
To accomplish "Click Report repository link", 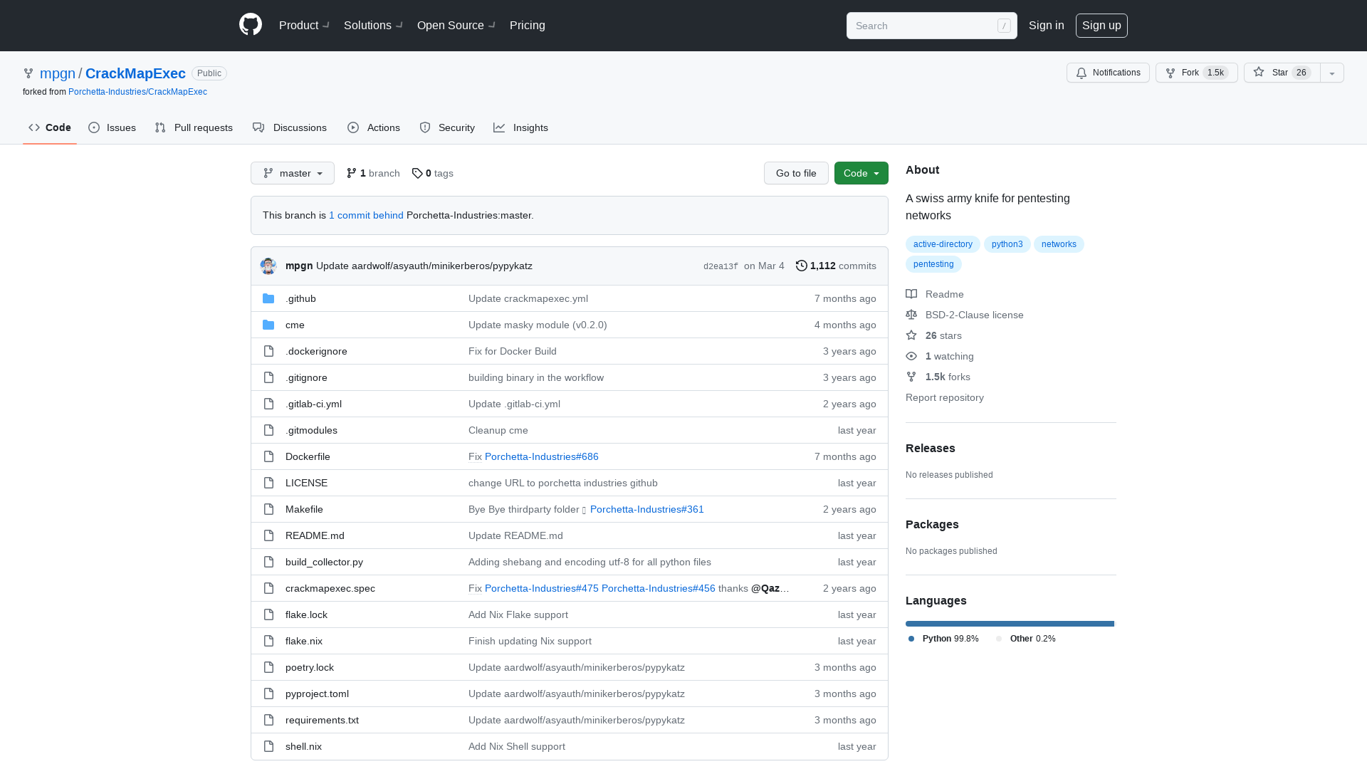I will (945, 397).
